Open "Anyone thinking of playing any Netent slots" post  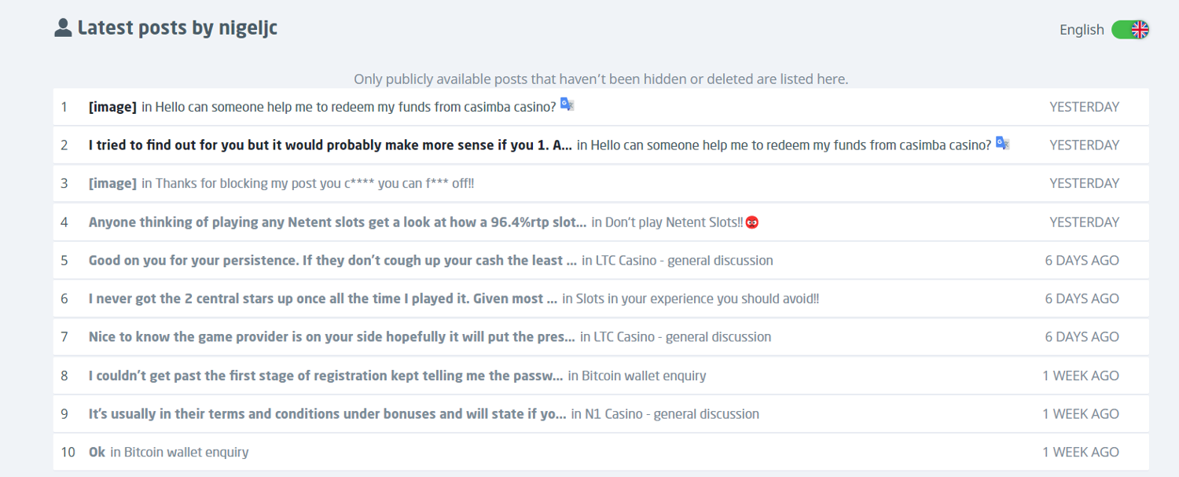click(x=337, y=222)
